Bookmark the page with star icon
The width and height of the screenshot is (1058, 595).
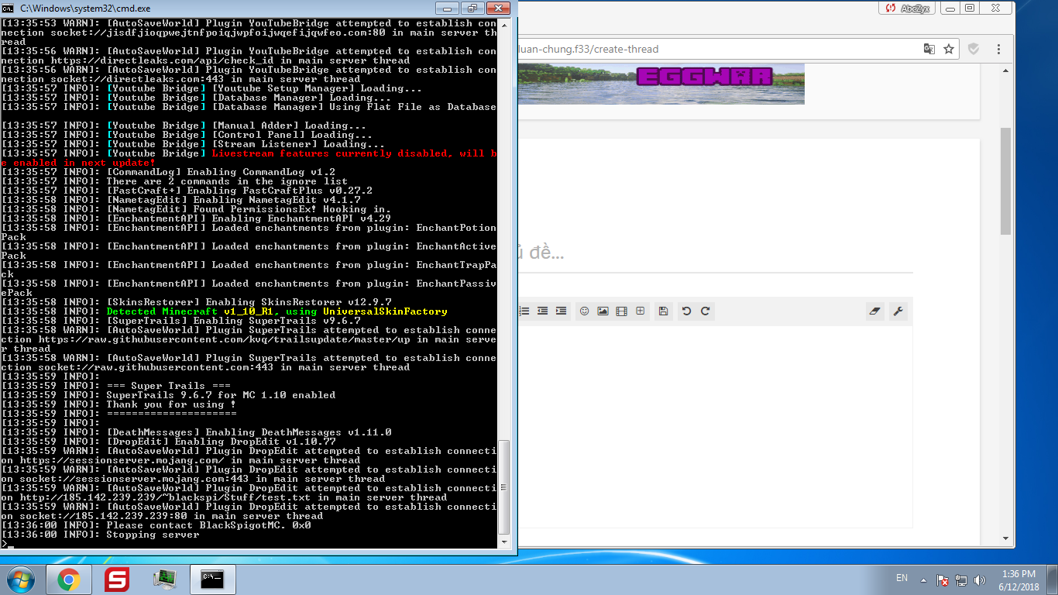click(x=949, y=49)
